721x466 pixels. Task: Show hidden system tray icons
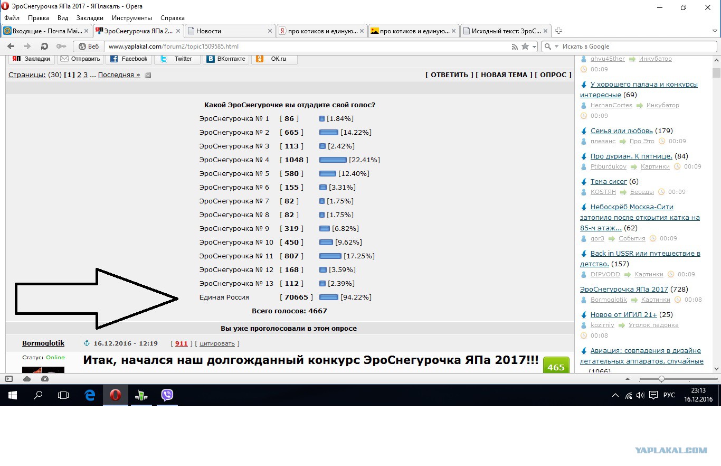[615, 395]
